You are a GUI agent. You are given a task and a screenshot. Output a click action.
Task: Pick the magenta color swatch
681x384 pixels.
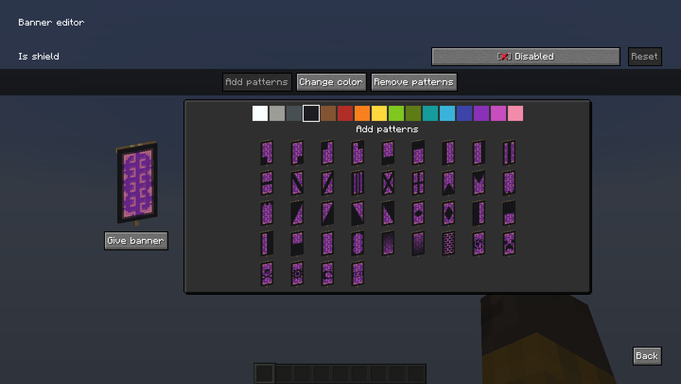(498, 113)
